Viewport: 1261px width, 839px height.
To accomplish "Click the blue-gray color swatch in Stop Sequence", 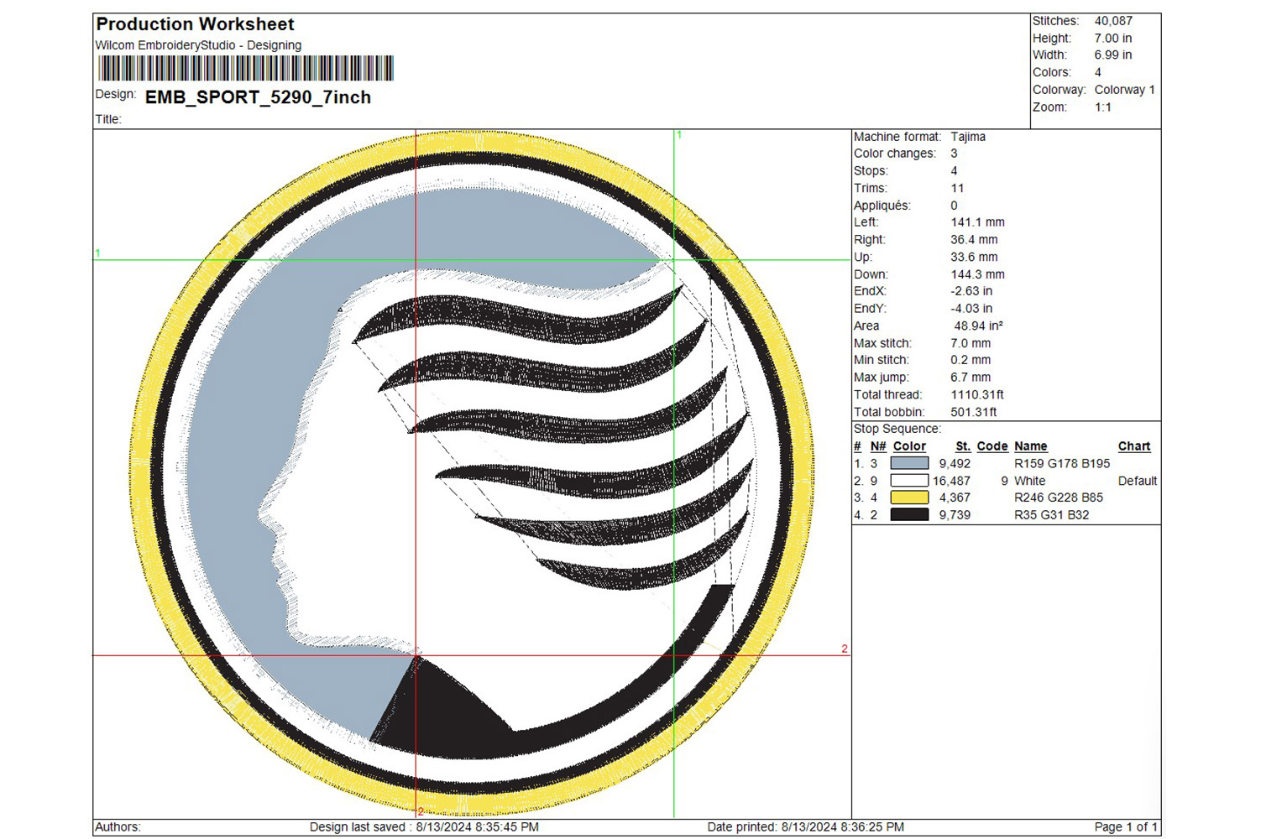I will 909,463.
